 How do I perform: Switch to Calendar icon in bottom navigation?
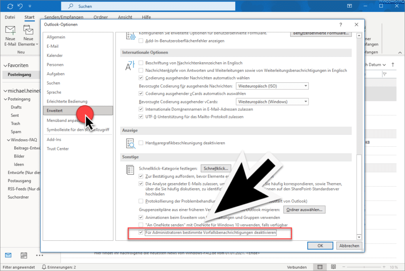pos(24,255)
